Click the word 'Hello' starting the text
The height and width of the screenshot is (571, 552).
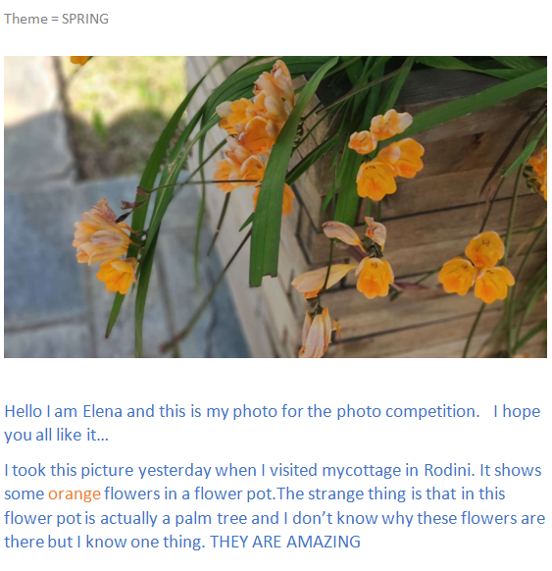(x=24, y=411)
